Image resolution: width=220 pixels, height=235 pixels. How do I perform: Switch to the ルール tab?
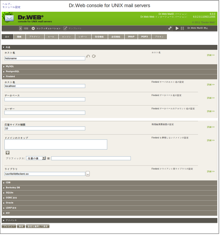pyautogui.click(x=51, y=37)
